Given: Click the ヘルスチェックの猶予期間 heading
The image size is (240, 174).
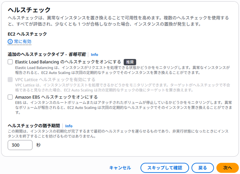Looking at the screenshot, I should [x=34, y=126].
